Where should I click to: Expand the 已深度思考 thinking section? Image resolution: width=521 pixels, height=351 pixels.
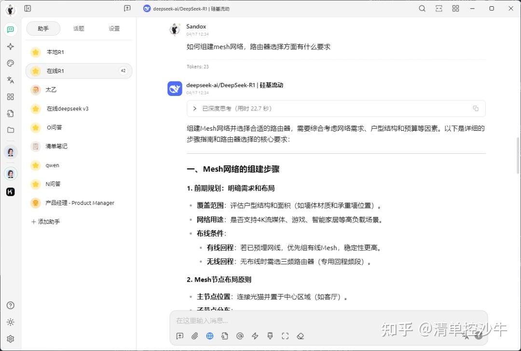pos(336,108)
